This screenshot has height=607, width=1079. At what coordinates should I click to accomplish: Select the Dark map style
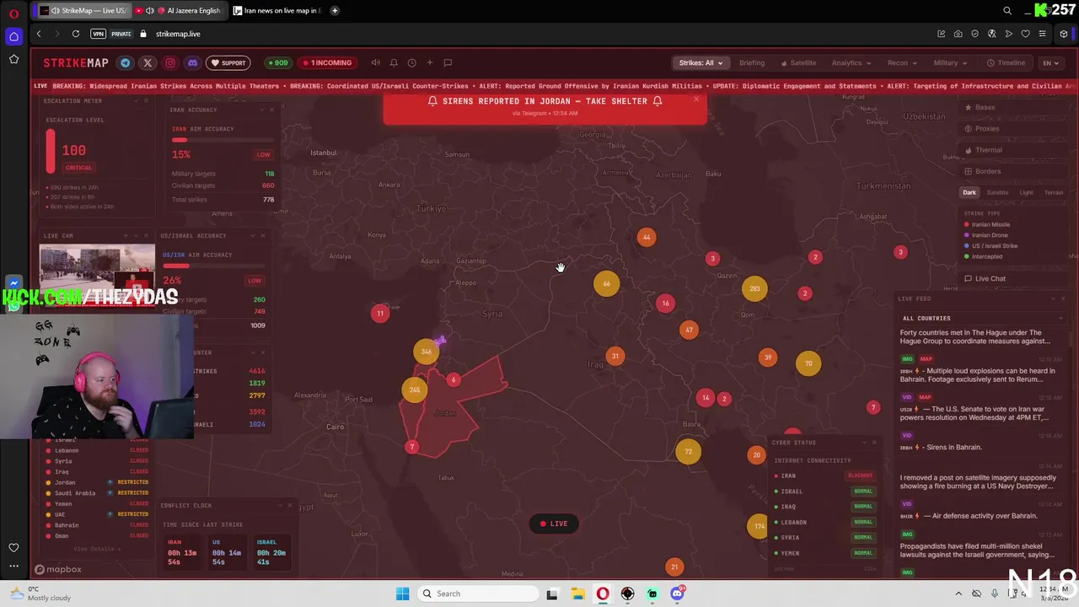click(969, 192)
